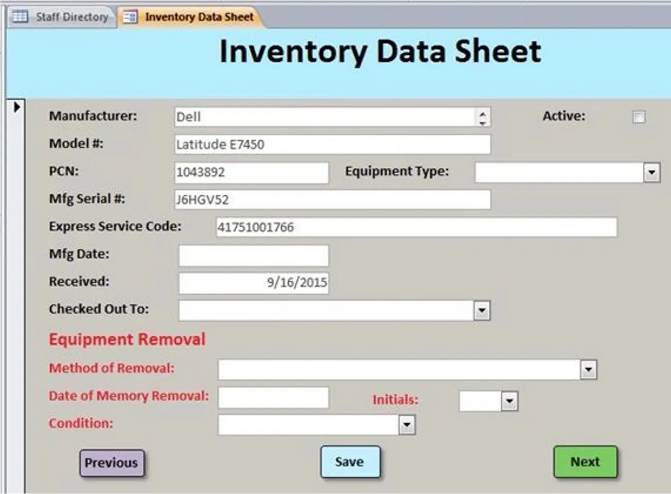Open the Condition dropdown
This screenshot has width=671, height=494.
point(408,424)
